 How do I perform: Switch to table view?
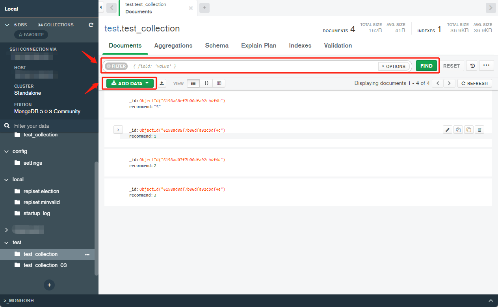(x=219, y=83)
